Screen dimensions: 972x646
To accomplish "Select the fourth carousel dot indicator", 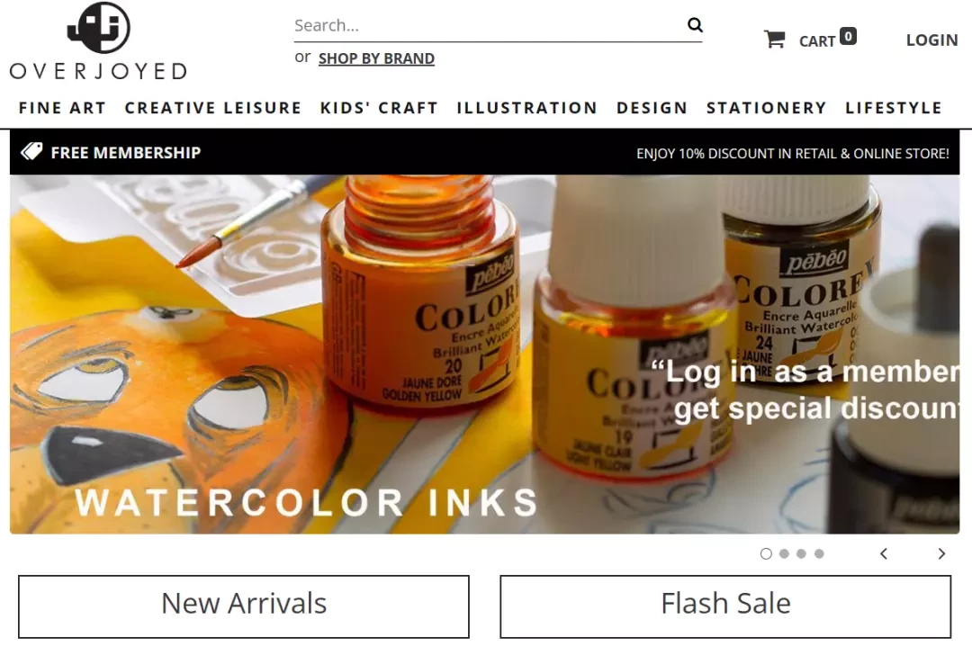I will (820, 553).
